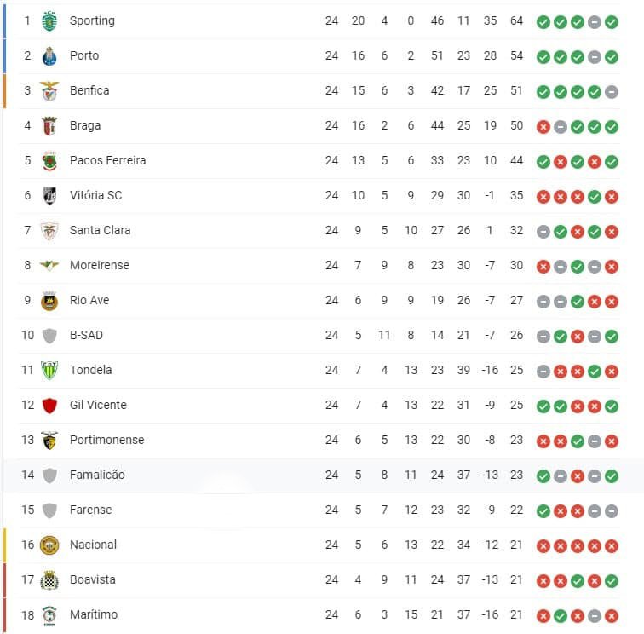Click the Porto club crest icon
This screenshot has height=634, width=644.
[49, 55]
